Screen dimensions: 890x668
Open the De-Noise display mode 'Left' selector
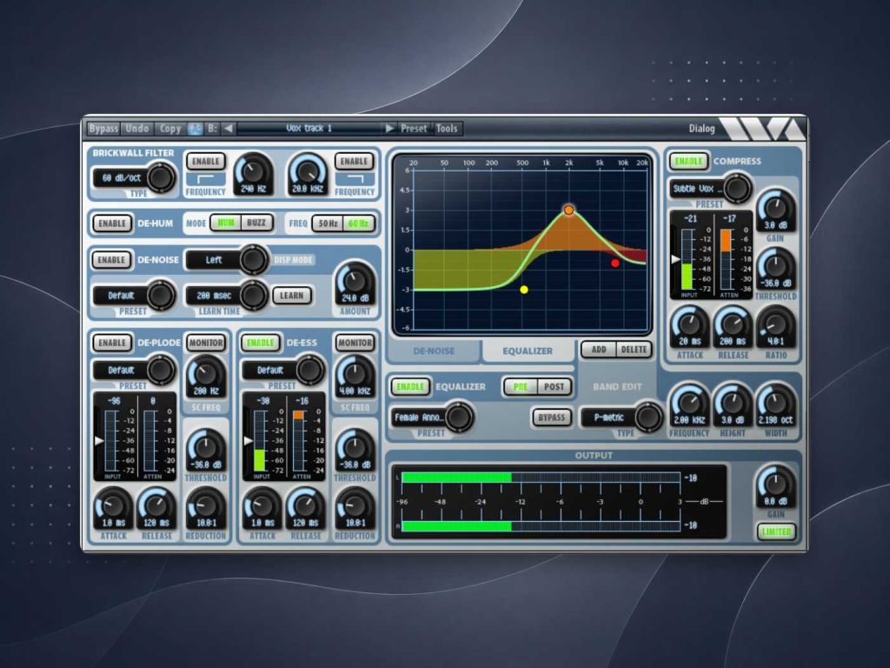tap(227, 259)
